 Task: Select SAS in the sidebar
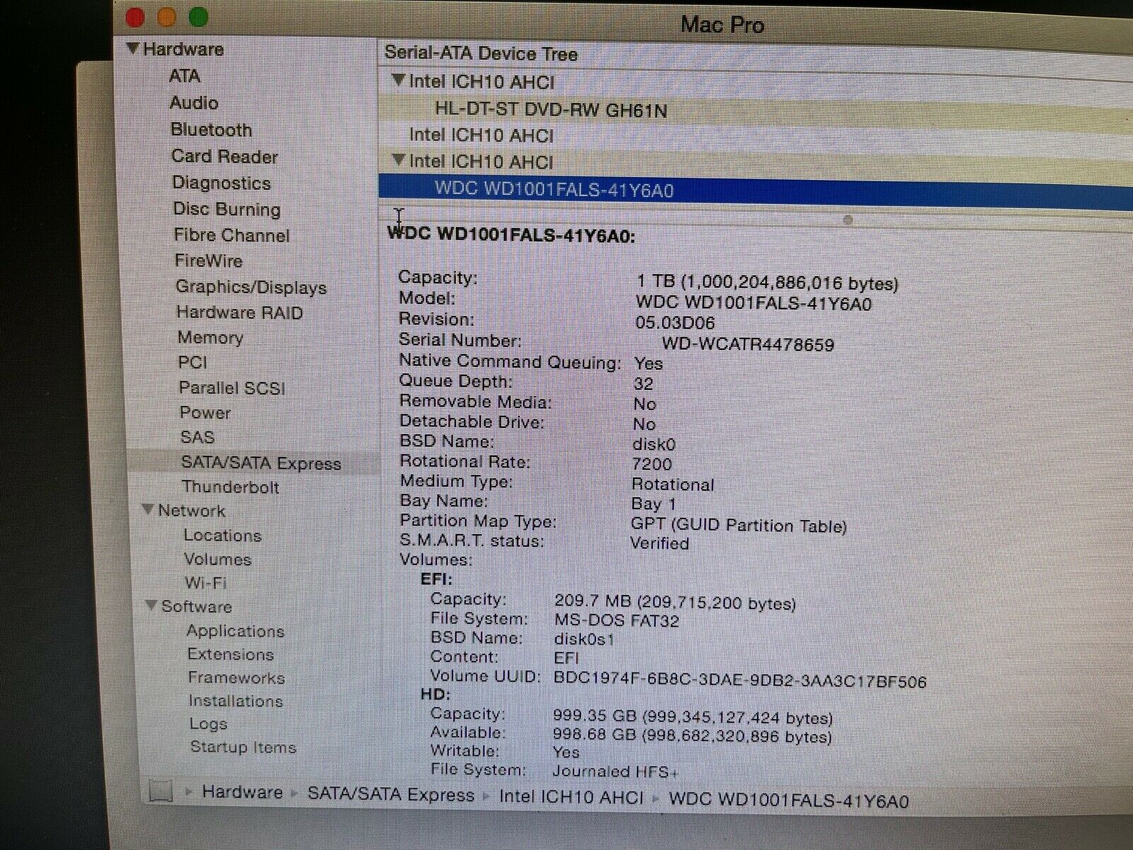click(x=197, y=438)
